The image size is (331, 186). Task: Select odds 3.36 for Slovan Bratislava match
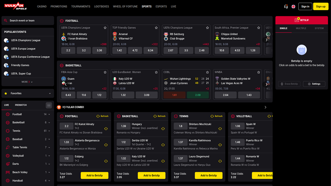(99, 50)
